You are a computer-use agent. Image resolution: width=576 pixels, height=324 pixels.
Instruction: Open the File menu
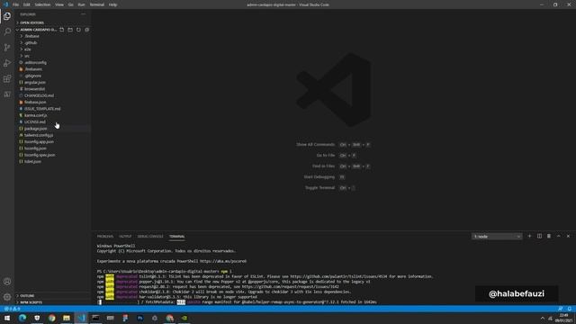pyautogui.click(x=16, y=4)
